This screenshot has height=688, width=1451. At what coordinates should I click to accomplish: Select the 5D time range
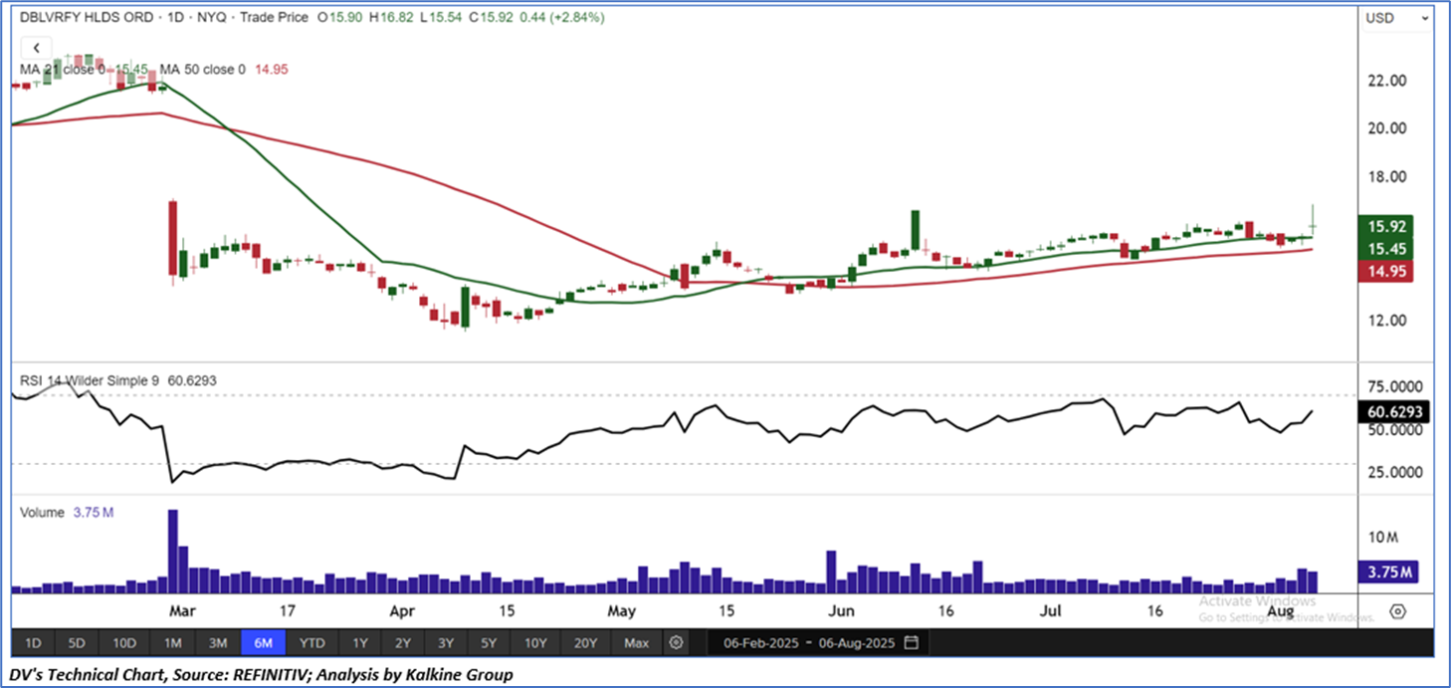tap(76, 642)
